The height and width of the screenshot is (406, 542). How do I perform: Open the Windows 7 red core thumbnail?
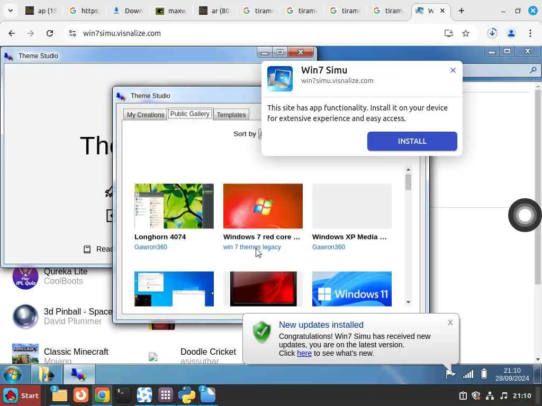click(263, 206)
